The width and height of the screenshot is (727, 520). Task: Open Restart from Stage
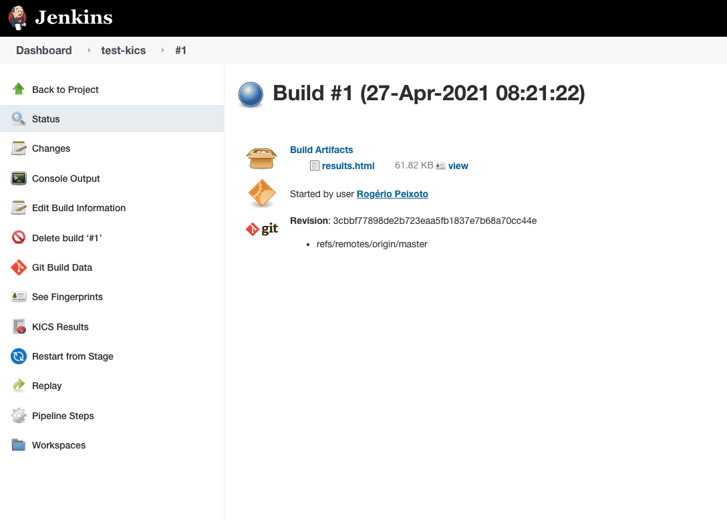tap(73, 356)
